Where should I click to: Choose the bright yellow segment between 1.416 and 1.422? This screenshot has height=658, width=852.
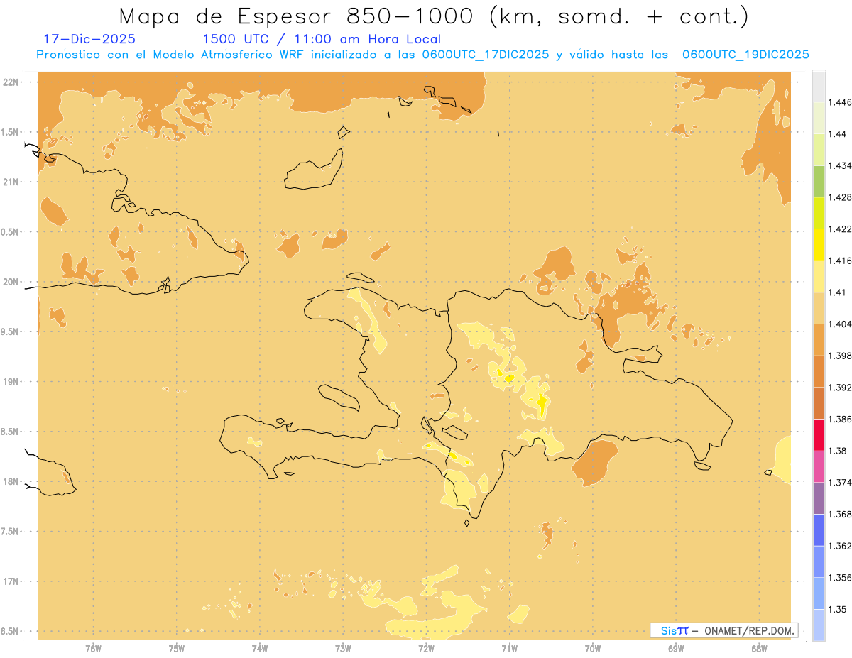tap(819, 245)
